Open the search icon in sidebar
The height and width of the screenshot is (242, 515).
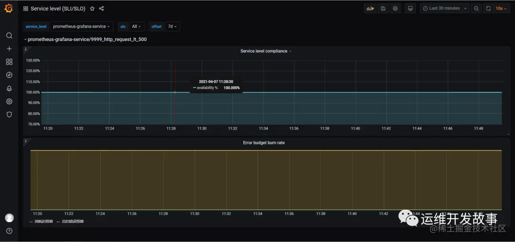click(x=9, y=35)
